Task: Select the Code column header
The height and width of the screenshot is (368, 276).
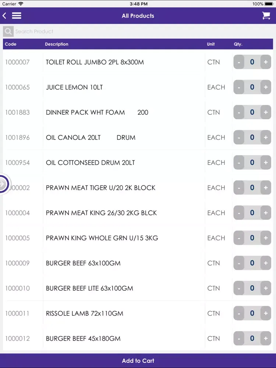Action: [11, 44]
